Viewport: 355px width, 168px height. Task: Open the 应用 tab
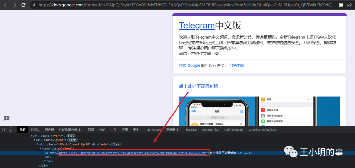(125, 130)
